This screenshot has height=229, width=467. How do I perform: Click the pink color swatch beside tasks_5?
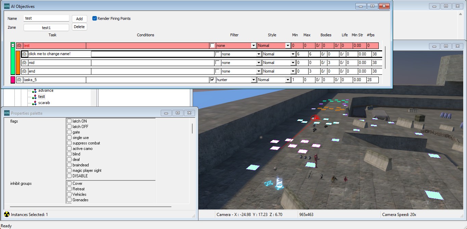click(13, 80)
